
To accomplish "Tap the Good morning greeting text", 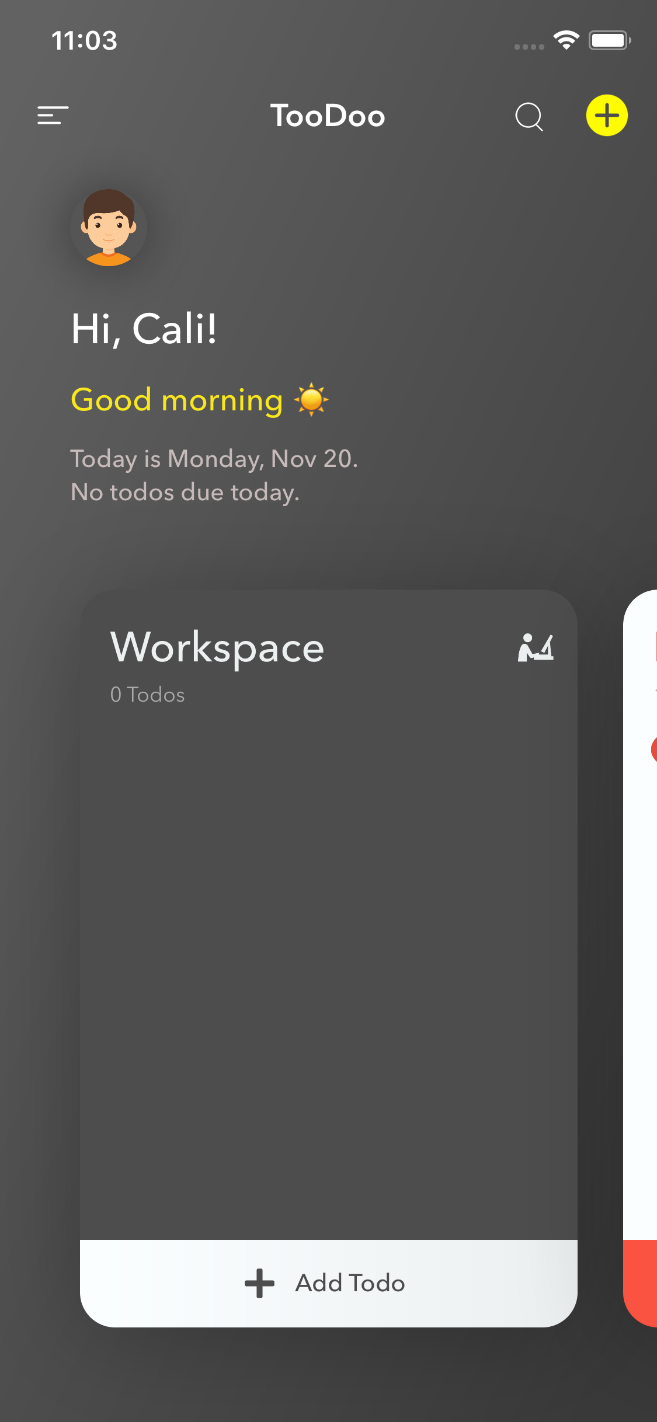I will point(177,400).
